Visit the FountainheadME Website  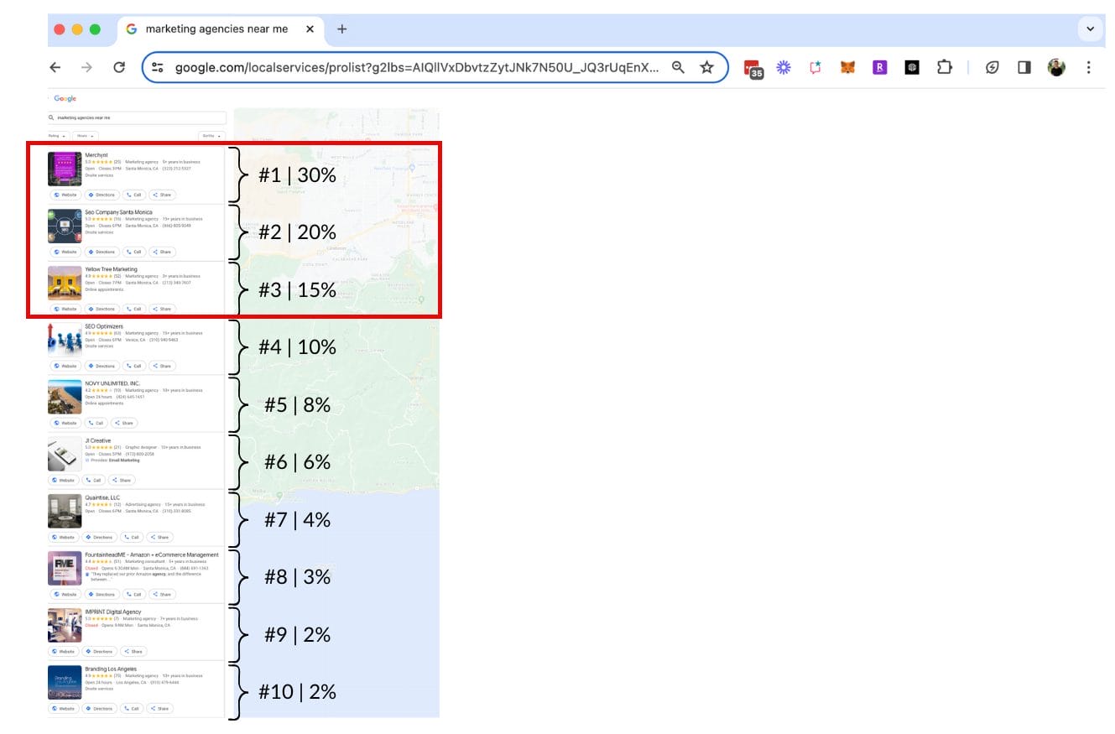coord(65,594)
